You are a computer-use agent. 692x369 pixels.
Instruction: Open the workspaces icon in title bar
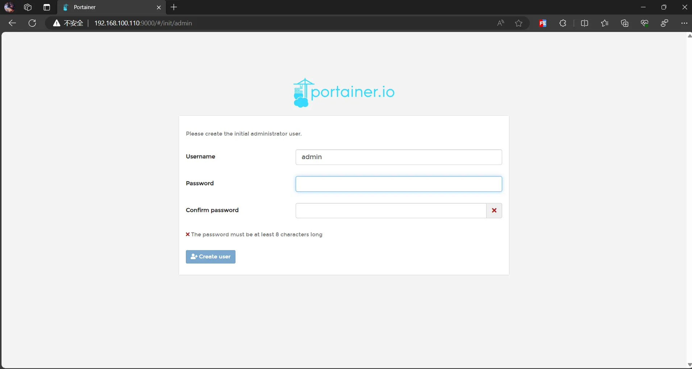click(28, 7)
